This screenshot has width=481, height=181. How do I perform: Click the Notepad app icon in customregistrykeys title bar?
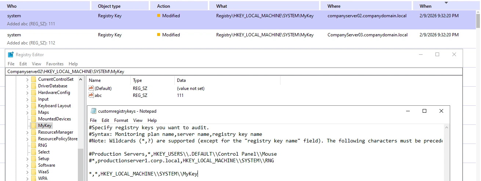(x=93, y=111)
